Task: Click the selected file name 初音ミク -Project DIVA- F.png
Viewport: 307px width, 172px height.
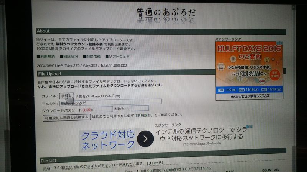Action: tap(98, 96)
